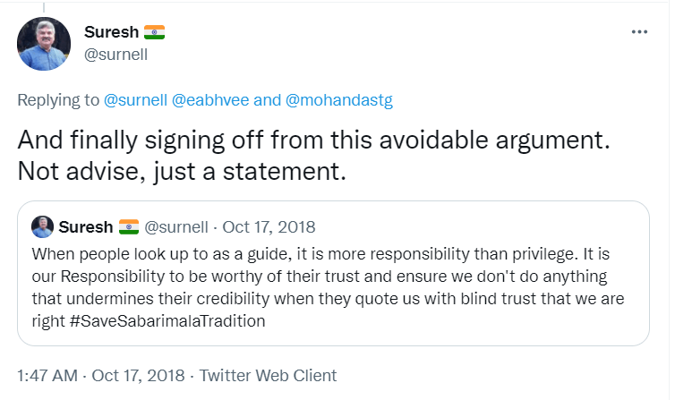The width and height of the screenshot is (675, 400).
Task: Visit the @mohandastg mention link
Action: pos(339,100)
